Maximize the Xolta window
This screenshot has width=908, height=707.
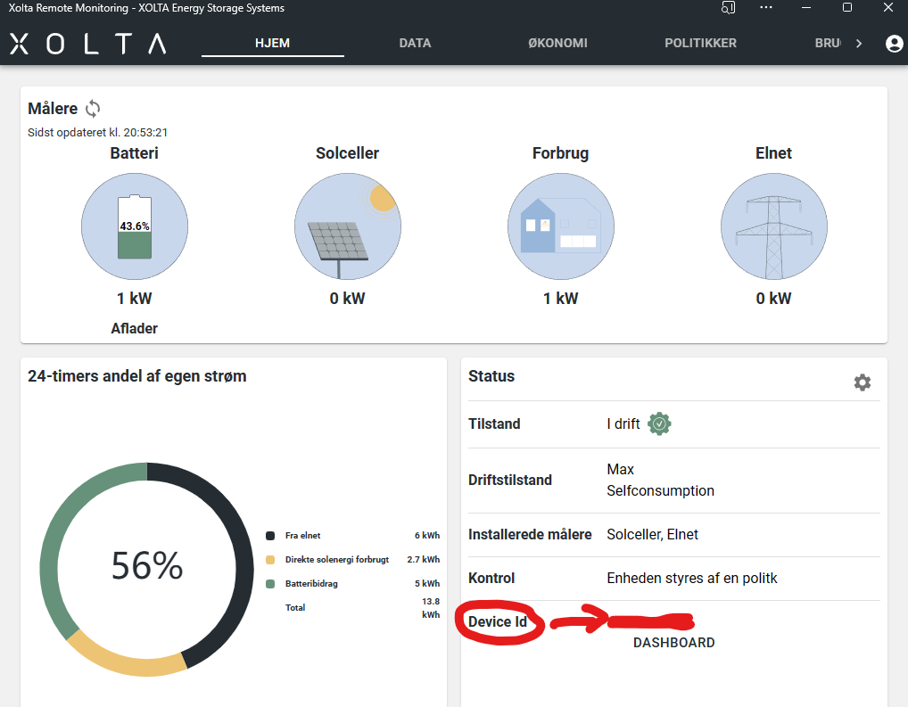(x=846, y=7)
